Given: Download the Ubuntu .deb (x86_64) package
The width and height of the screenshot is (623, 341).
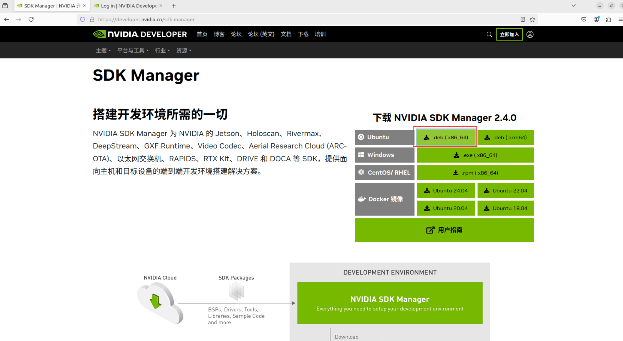Looking at the screenshot, I should 446,137.
